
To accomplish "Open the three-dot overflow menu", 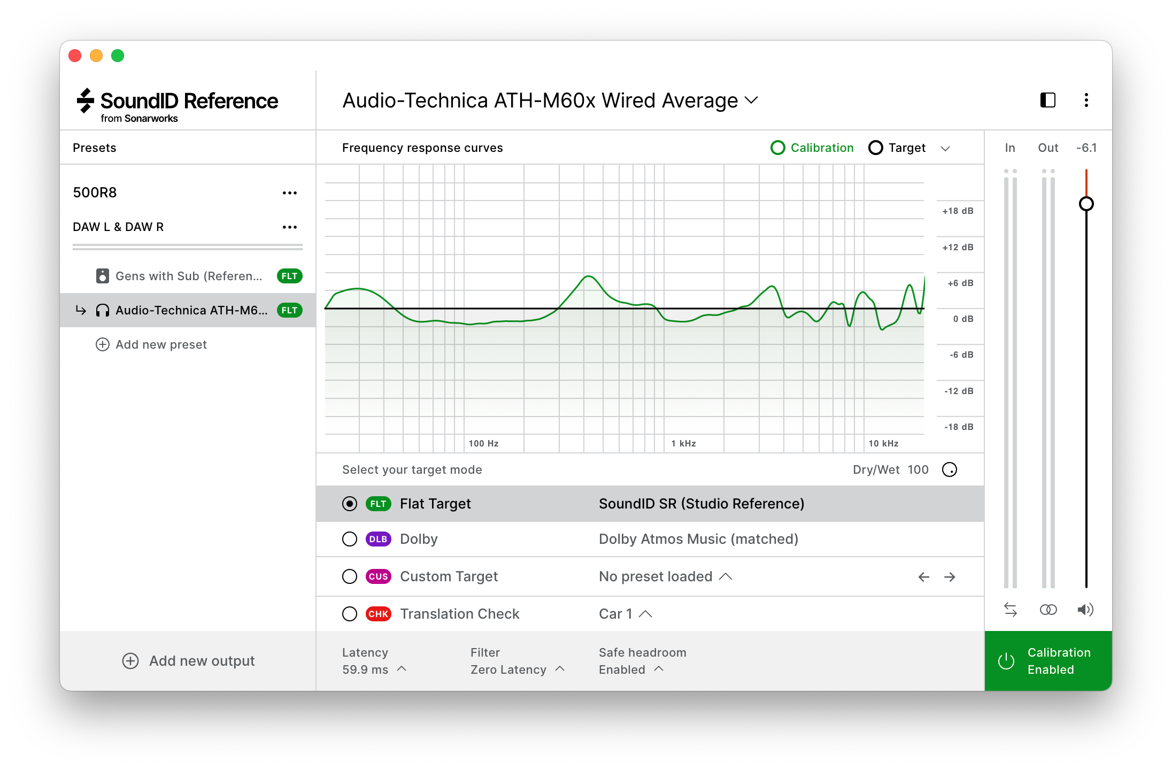I will (x=1086, y=101).
